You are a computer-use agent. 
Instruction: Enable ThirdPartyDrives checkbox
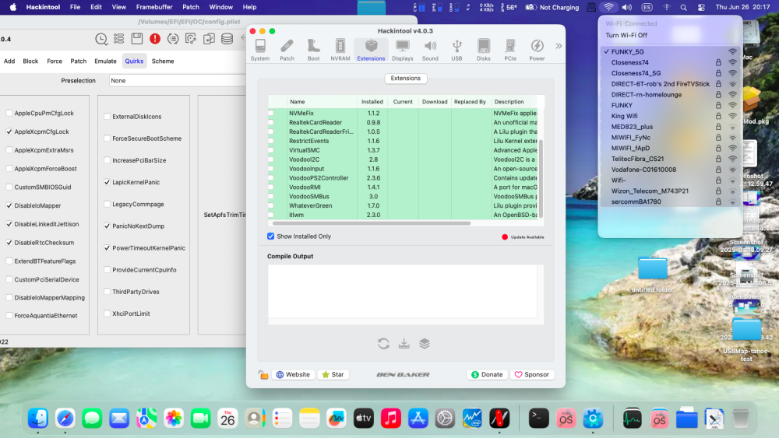coord(107,292)
